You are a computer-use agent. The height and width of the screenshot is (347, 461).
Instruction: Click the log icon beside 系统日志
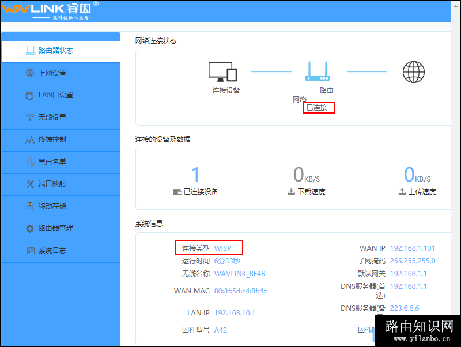point(31,251)
